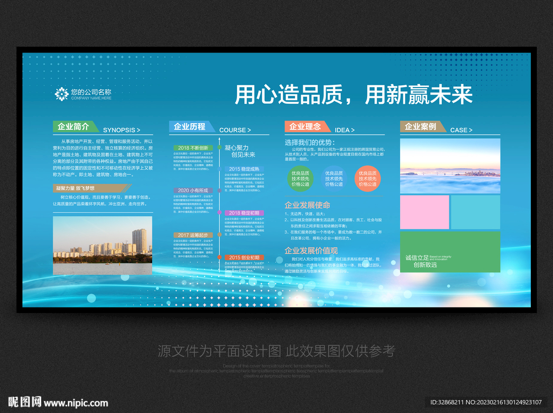Open the CASE > link

[461, 130]
